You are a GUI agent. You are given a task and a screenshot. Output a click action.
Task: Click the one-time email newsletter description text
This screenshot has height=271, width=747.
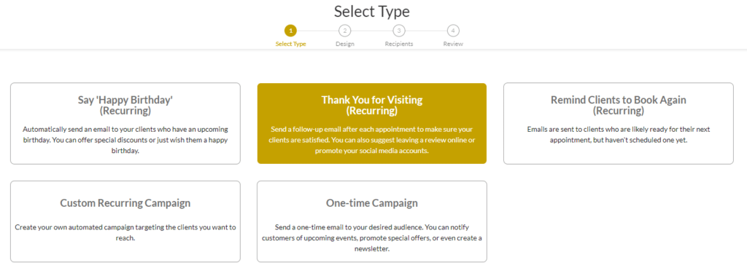(371, 237)
